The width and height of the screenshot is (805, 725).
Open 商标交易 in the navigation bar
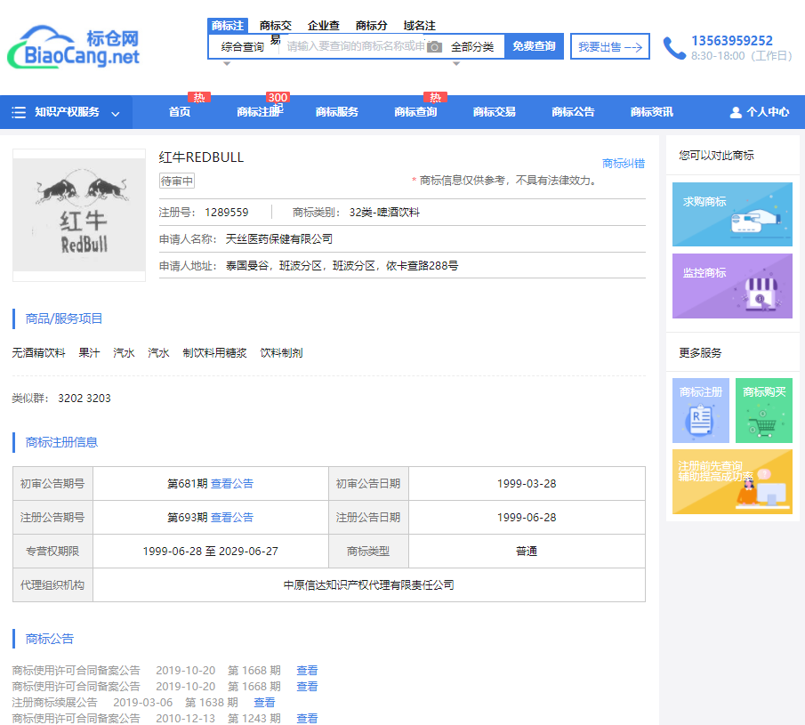[495, 112]
